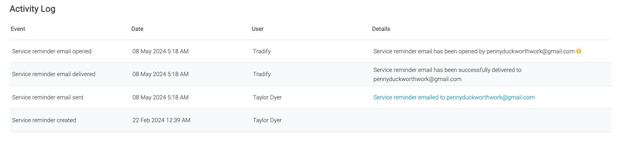Click the email opened by details text
The height and width of the screenshot is (142, 619).
coord(474,51)
